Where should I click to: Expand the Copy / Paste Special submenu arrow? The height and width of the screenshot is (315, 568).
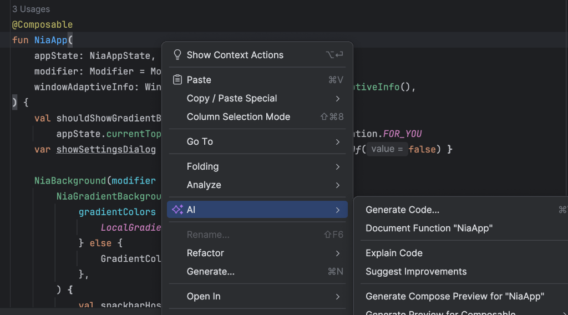click(338, 98)
